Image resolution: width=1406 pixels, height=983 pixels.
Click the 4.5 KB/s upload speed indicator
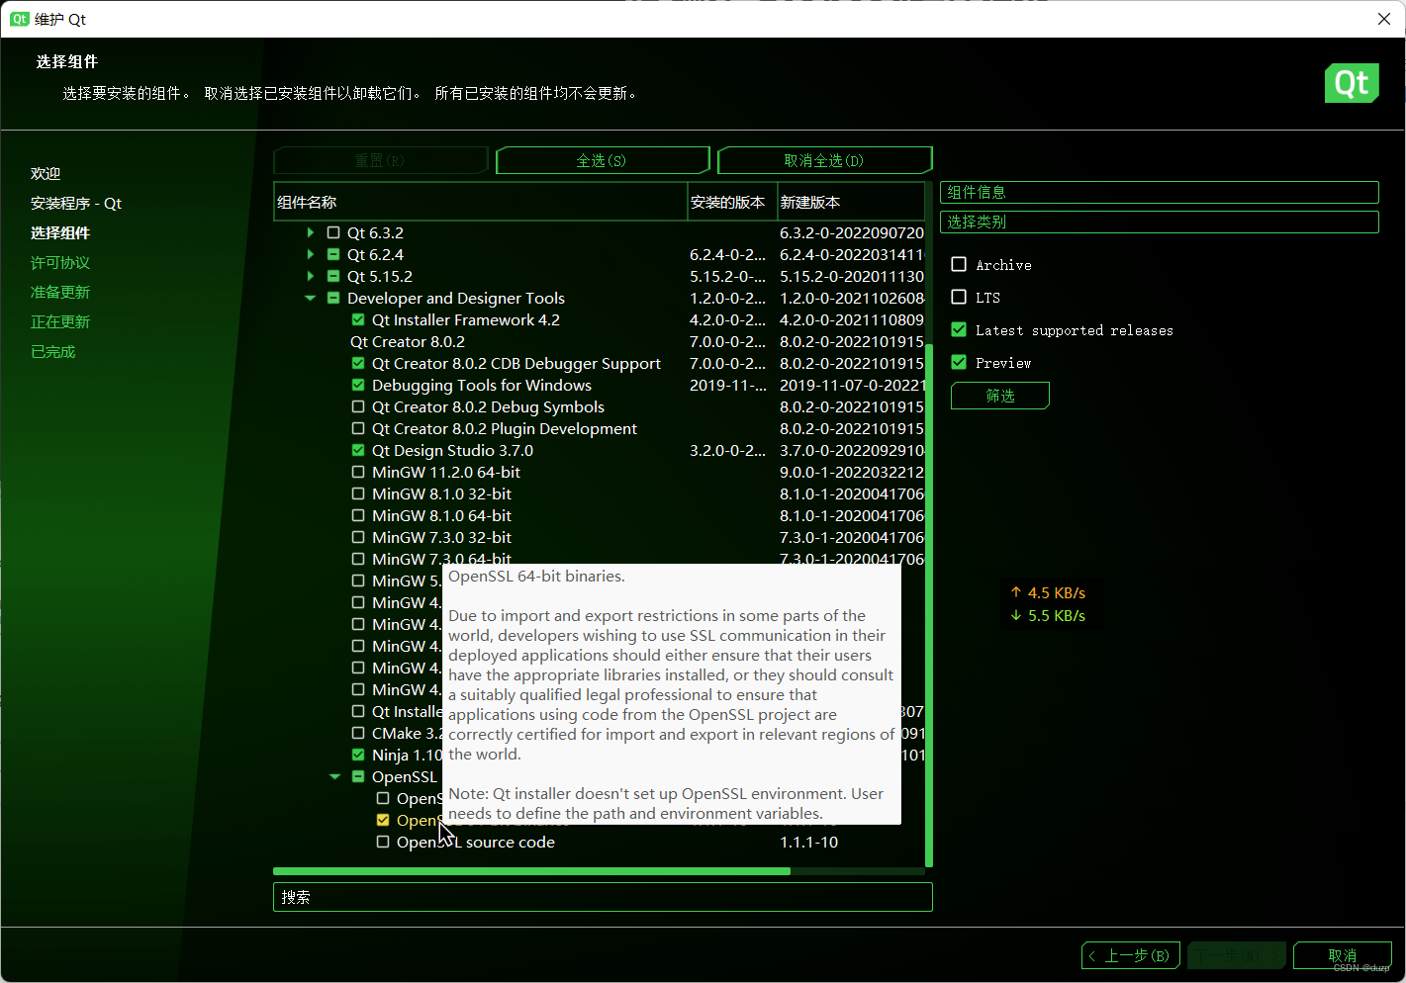[x=1048, y=592]
